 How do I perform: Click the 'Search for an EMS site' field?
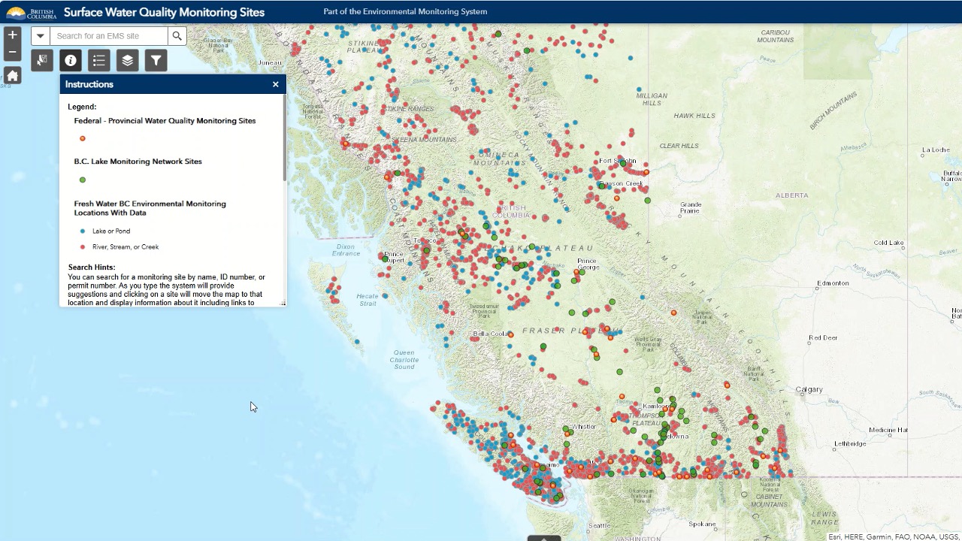tap(109, 36)
